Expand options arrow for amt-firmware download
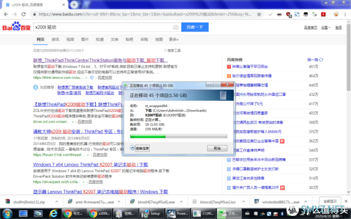The width and height of the screenshot is (351, 219). pos(119,201)
